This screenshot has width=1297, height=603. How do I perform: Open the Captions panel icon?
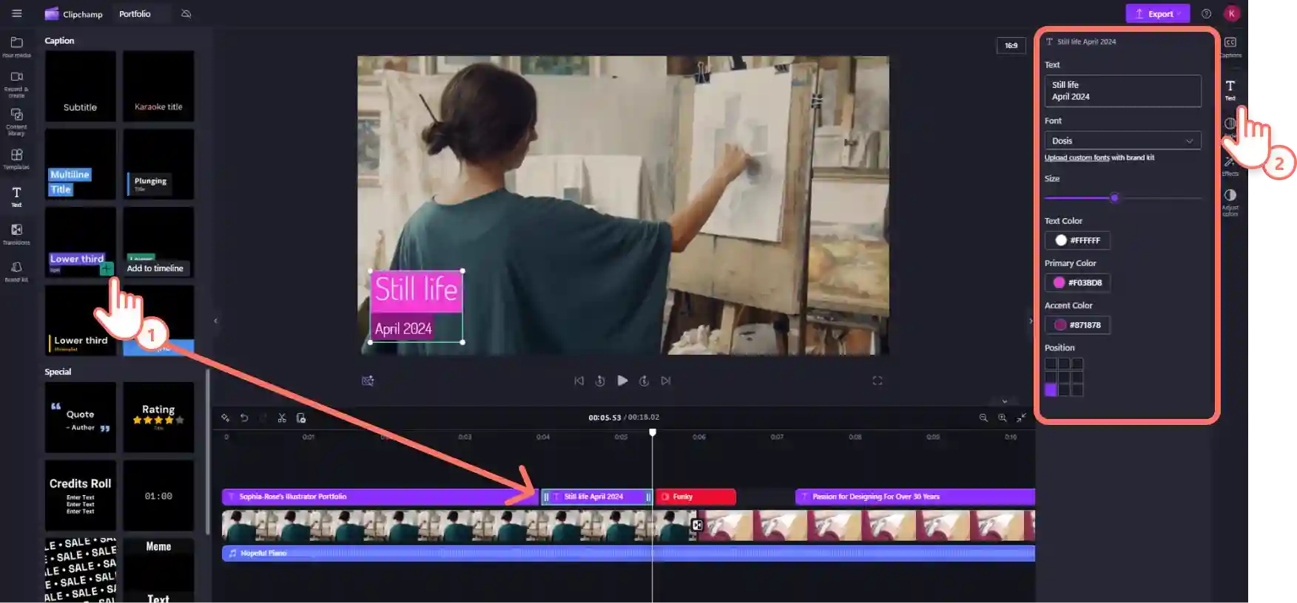[1230, 46]
